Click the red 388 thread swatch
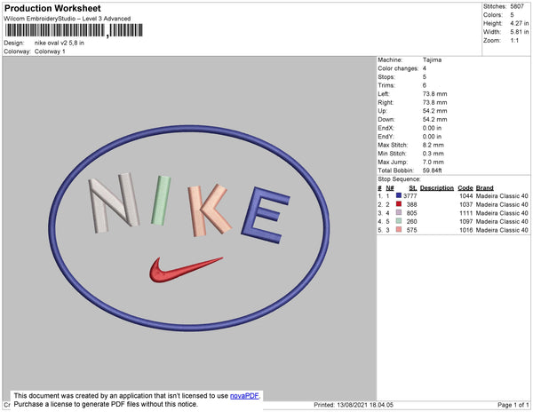Screen dimensions: 533x412 tap(399, 204)
